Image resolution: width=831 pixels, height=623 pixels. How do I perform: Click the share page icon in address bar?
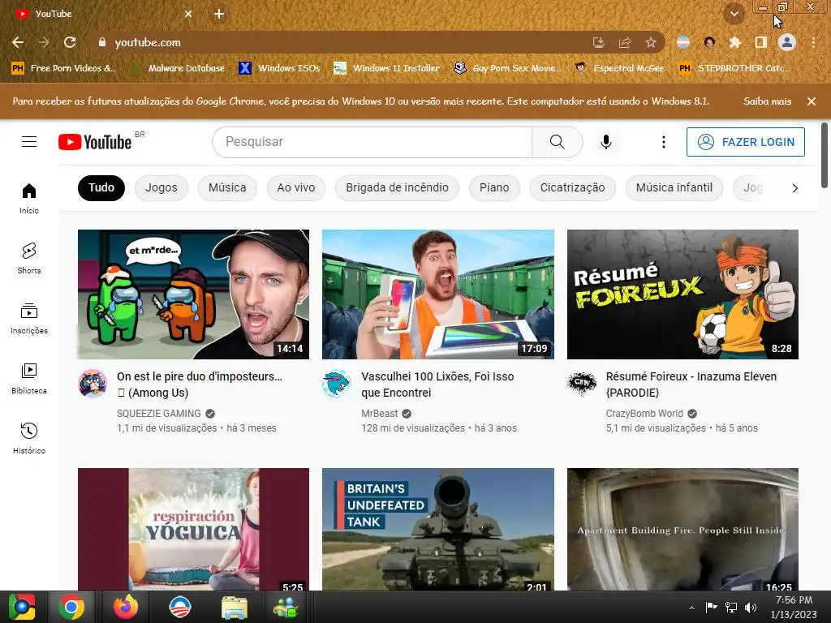tap(625, 42)
